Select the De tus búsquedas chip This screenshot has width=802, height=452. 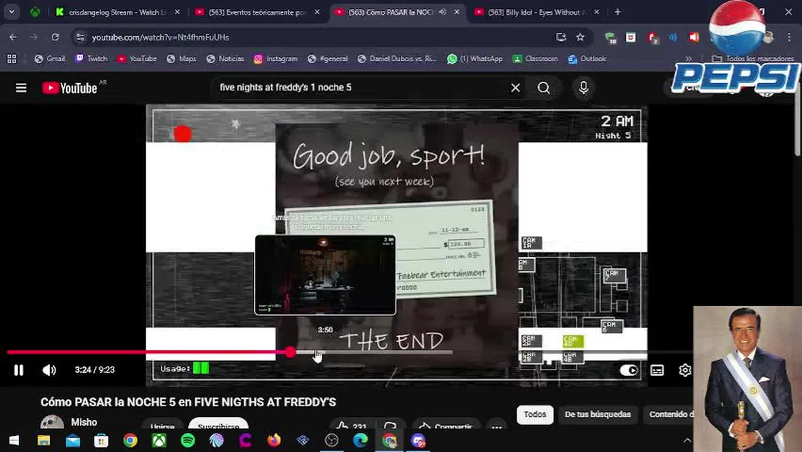tap(597, 414)
